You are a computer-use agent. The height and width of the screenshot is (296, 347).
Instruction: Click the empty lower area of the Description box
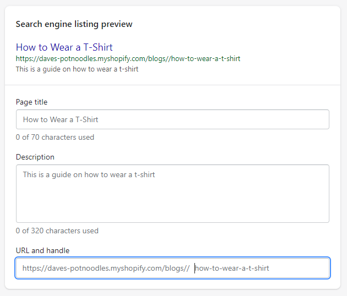(172, 202)
